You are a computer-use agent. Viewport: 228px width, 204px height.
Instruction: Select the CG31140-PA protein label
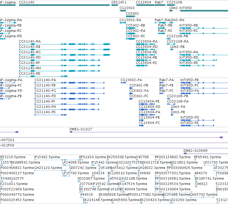pos(45,80)
